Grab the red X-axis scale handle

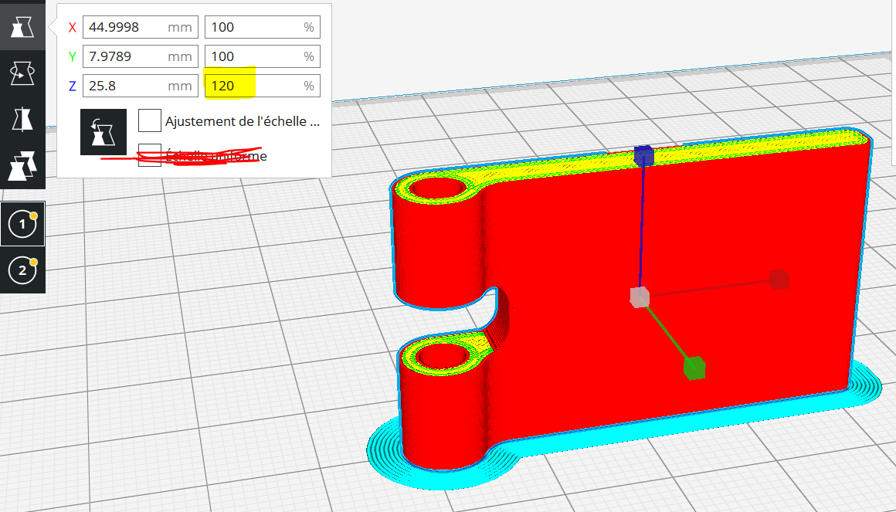pos(779,280)
